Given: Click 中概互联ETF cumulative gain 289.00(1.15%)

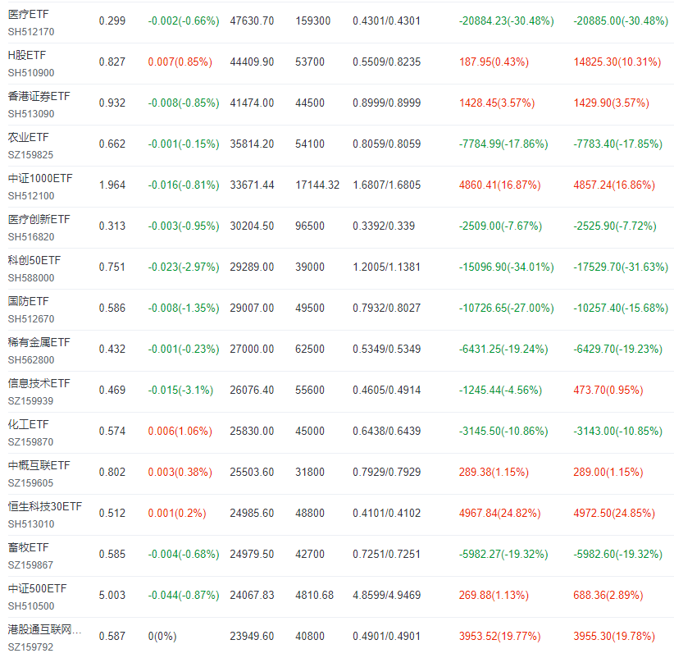Looking at the screenshot, I should tap(608, 473).
